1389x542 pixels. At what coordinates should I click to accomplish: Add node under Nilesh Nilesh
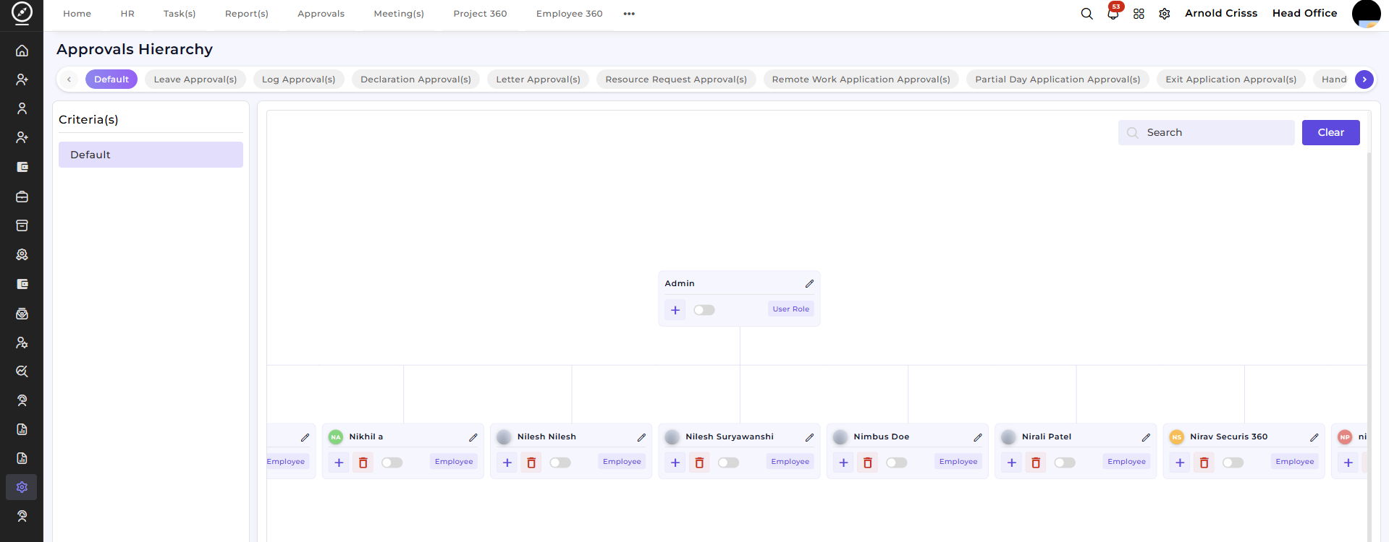pyautogui.click(x=507, y=463)
